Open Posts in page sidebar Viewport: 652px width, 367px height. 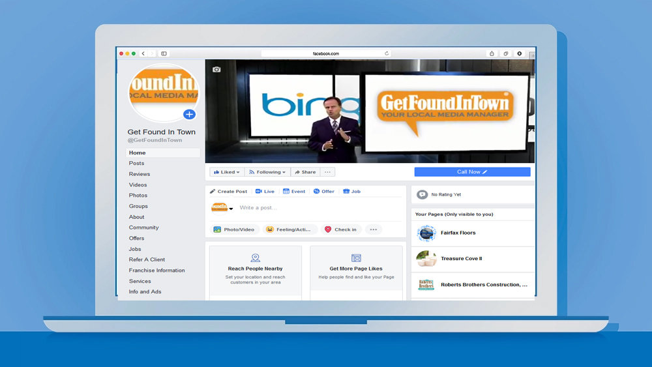pyautogui.click(x=136, y=164)
